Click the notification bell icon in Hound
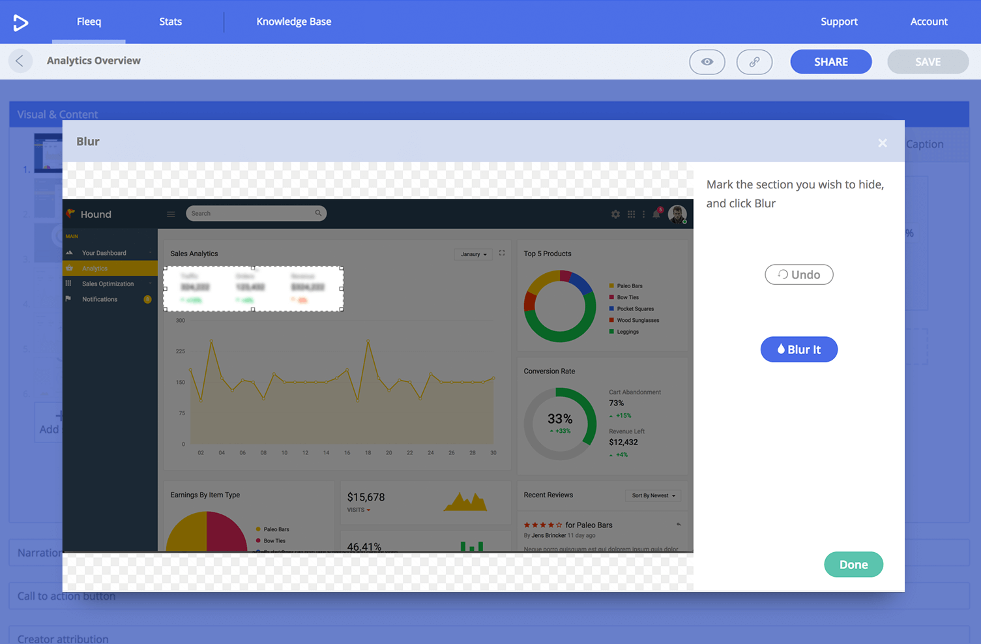981x644 pixels. (657, 213)
